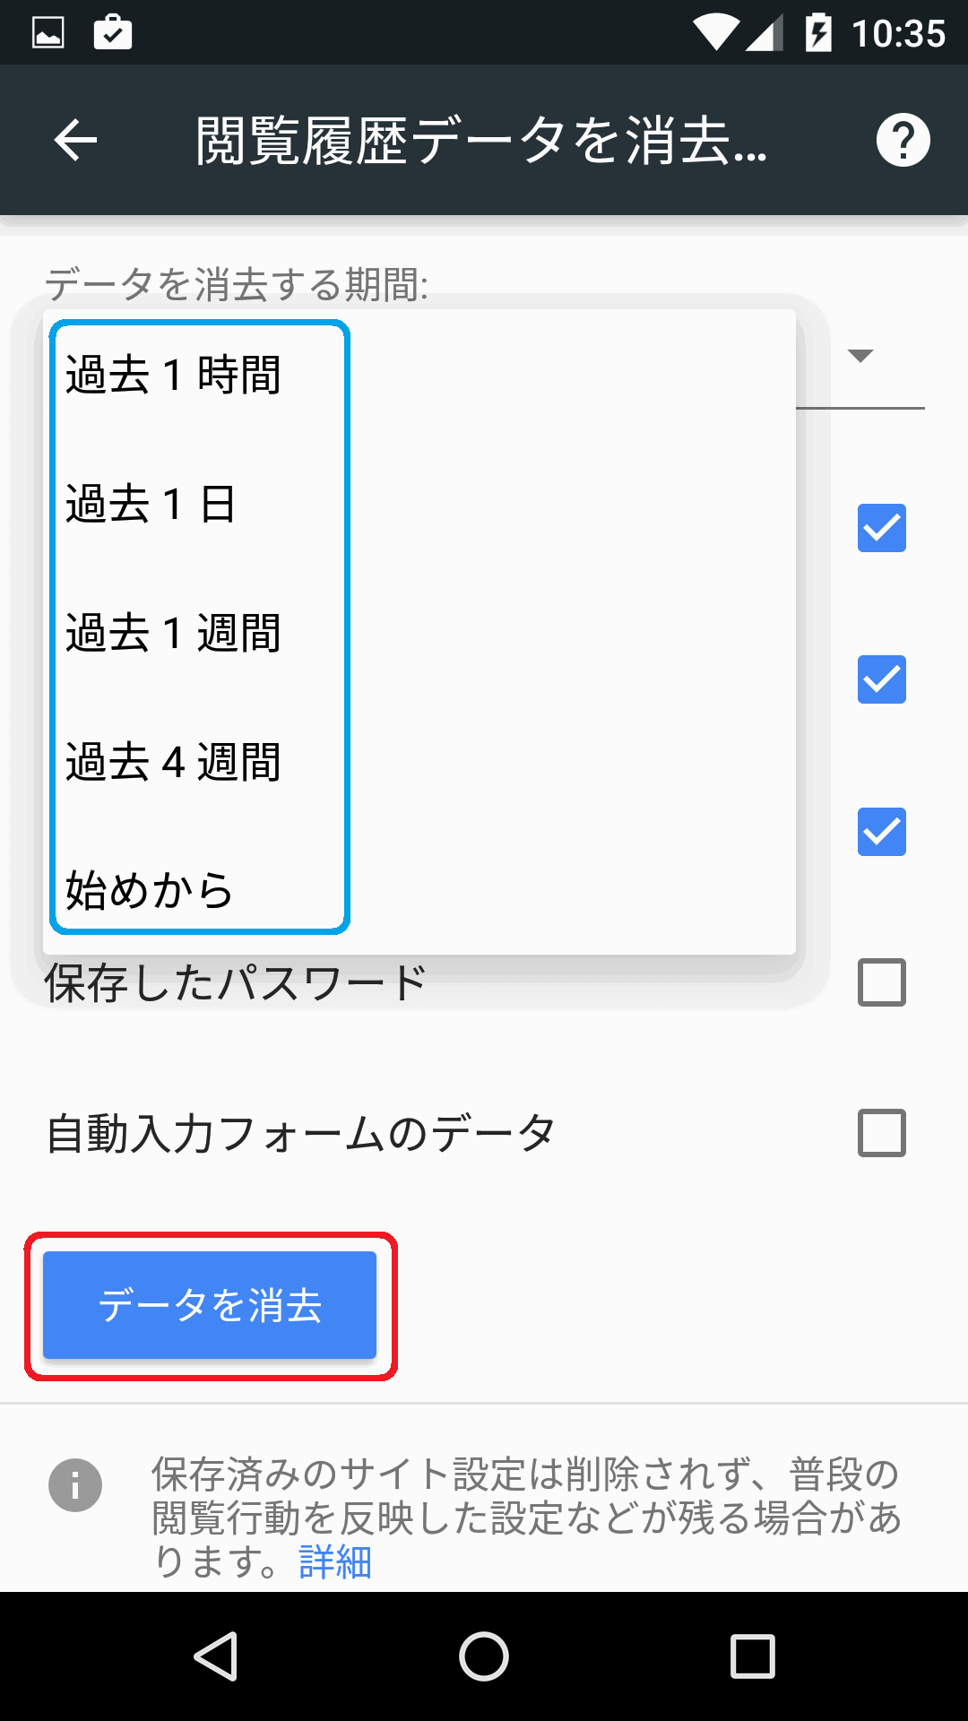Viewport: 968px width, 1721px height.
Task: Tap the データを消去 button
Action: (x=210, y=1305)
